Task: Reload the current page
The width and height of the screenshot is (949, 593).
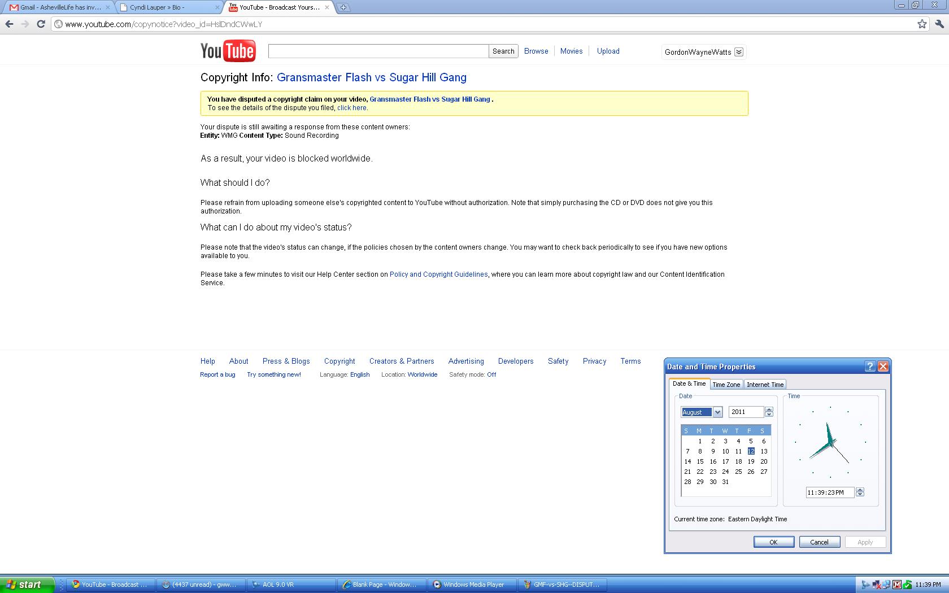Action: [41, 24]
